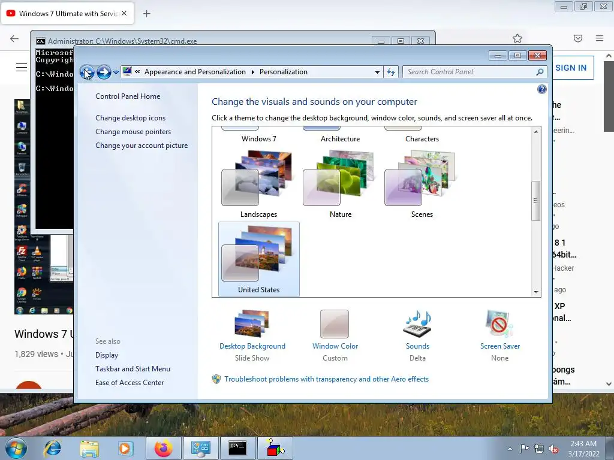Image resolution: width=614 pixels, height=460 pixels.
Task: Open Display under See also
Action: click(x=107, y=355)
